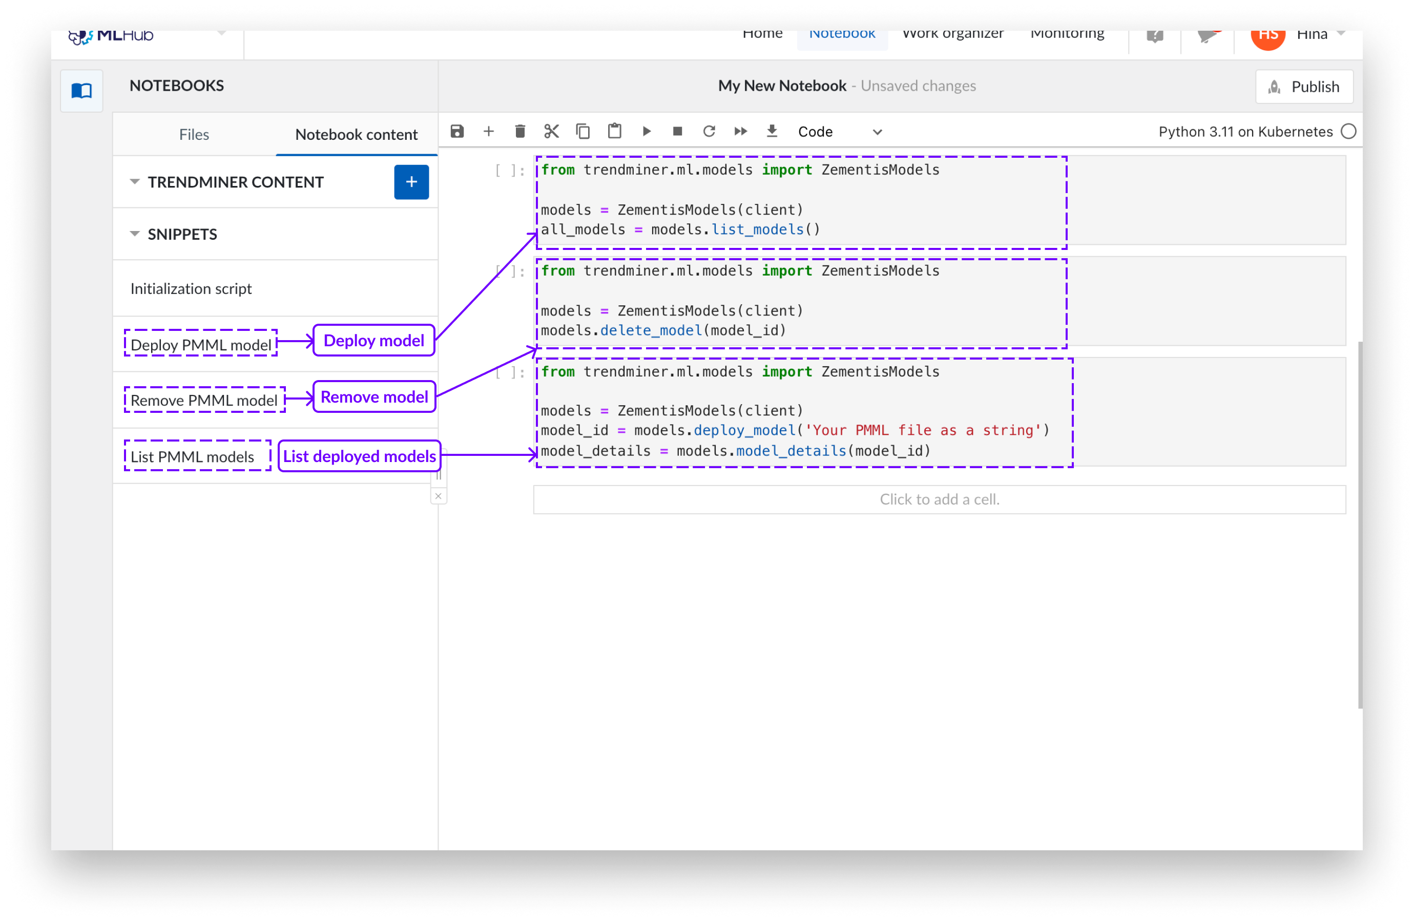
Task: Delete selected cell with trash icon
Action: (x=520, y=131)
